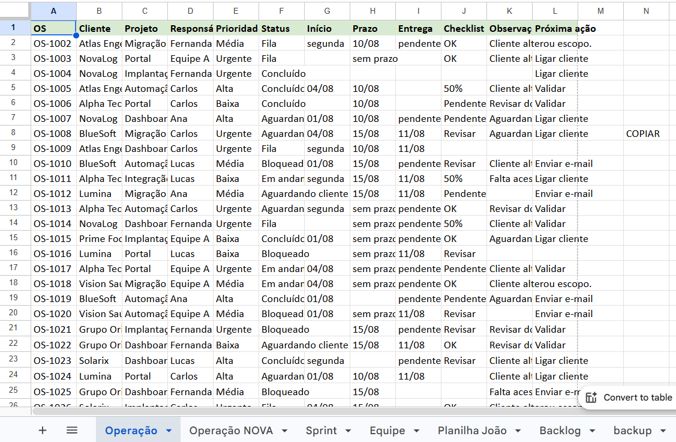Select the Solarix client cell in row 23
This screenshot has height=442, width=676.
[x=99, y=361]
